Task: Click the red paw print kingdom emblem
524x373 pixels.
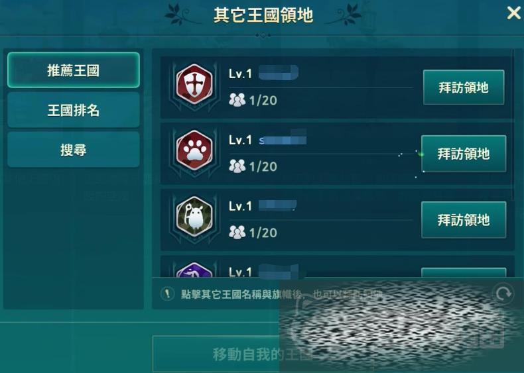Action: pyautogui.click(x=194, y=150)
